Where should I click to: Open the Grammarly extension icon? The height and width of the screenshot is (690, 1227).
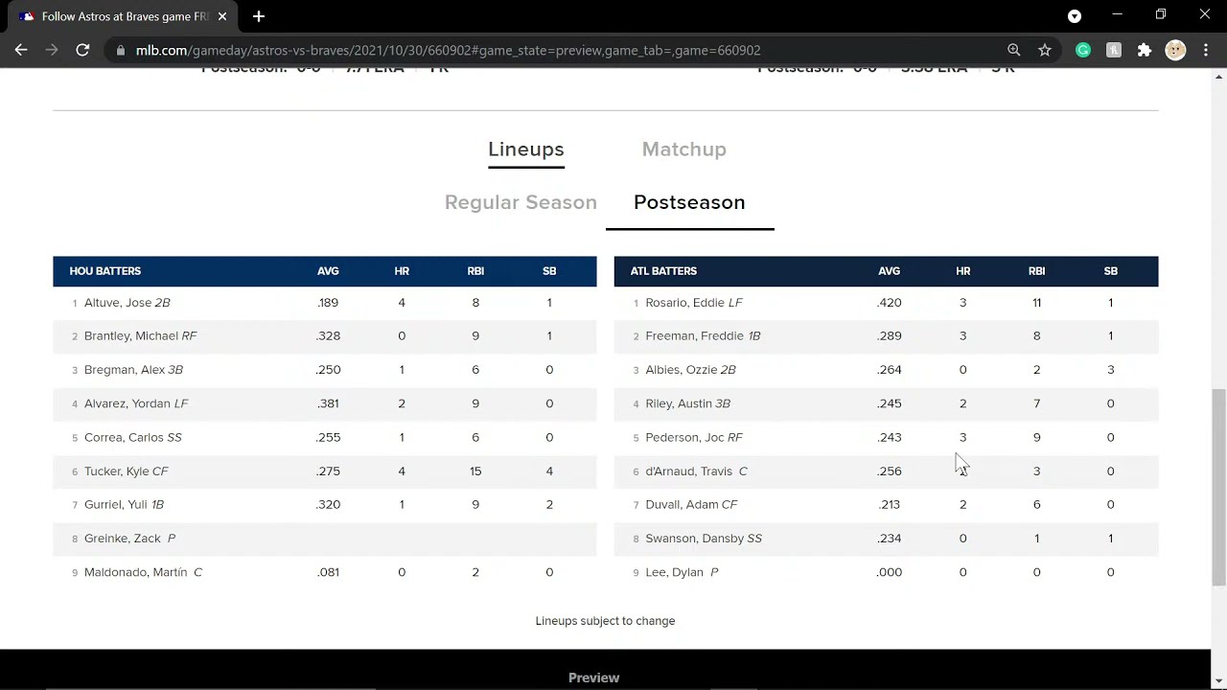click(x=1083, y=50)
